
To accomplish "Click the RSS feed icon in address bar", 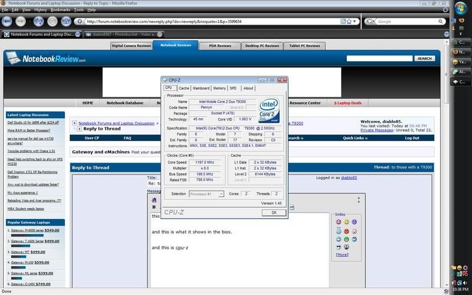I will 343,21.
